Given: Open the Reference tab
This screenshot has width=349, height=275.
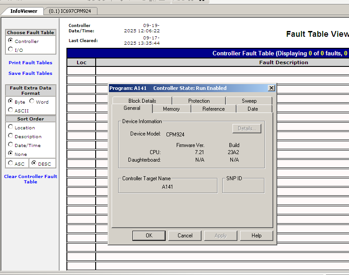Looking at the screenshot, I should (213, 109).
